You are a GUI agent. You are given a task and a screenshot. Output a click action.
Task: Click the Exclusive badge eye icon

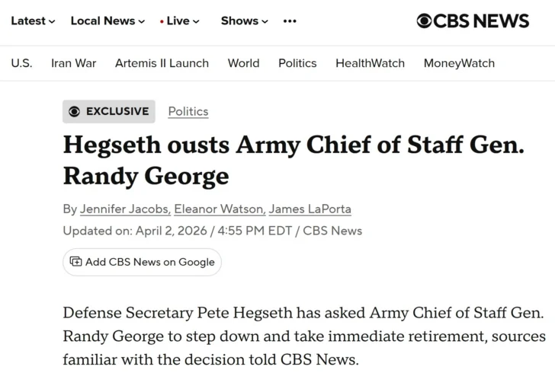(x=74, y=111)
